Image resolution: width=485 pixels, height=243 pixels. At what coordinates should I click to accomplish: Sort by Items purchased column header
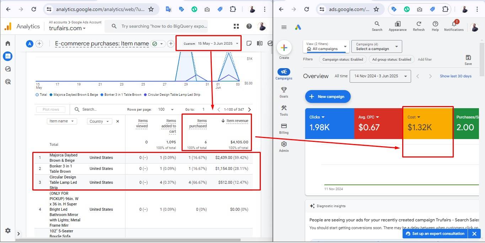[x=198, y=123]
